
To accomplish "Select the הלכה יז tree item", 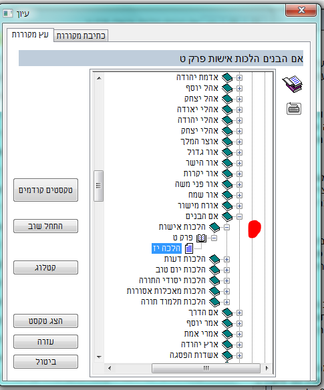I will (166, 248).
